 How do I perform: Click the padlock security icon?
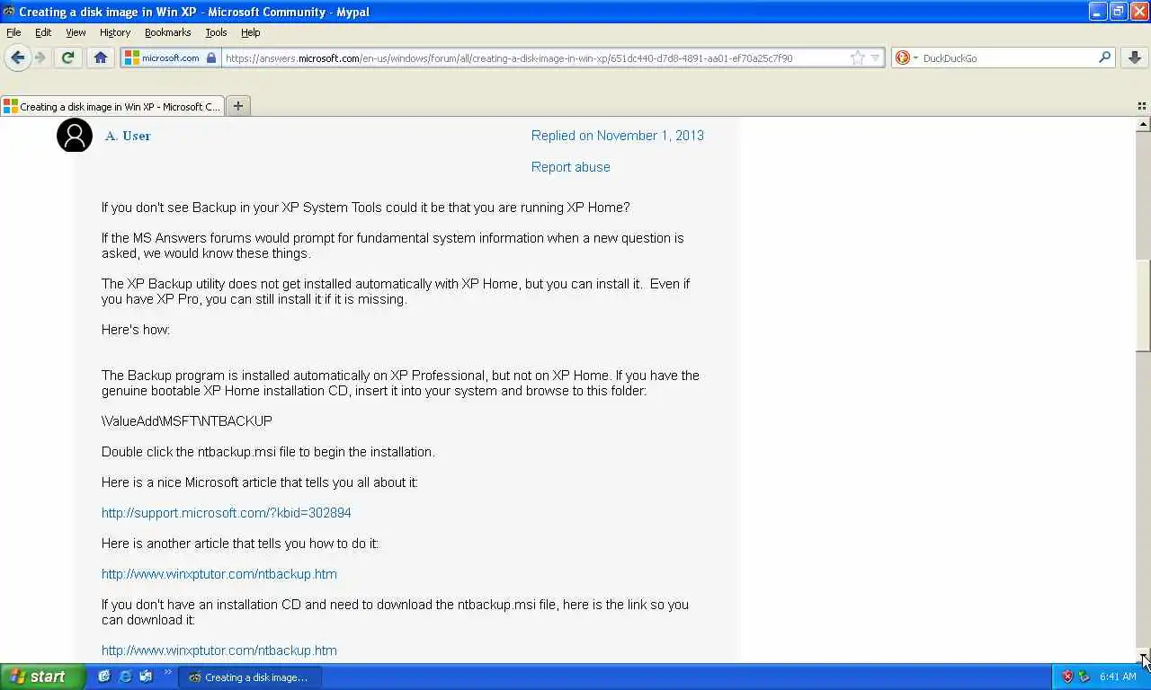click(211, 57)
